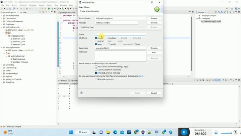Viewport: 241px width, 136px height.
Task: Add an interface with Add button
Action: (x=154, y=53)
